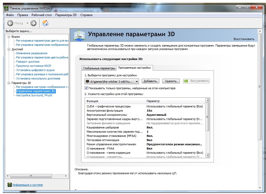Click the system information icon at bottom left
The image size is (266, 194).
(x=10, y=185)
